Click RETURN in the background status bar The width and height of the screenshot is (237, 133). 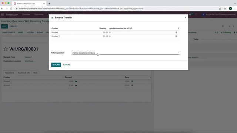point(30,33)
